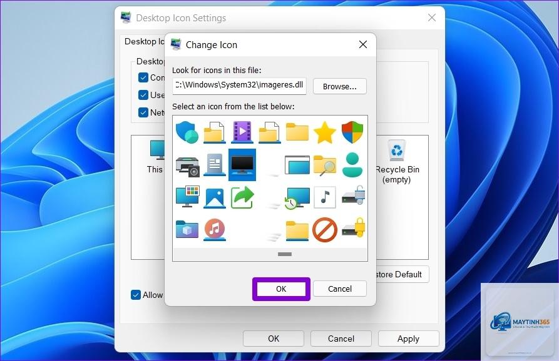
Task: Select the green share arrow icon
Action: pyautogui.click(x=242, y=197)
